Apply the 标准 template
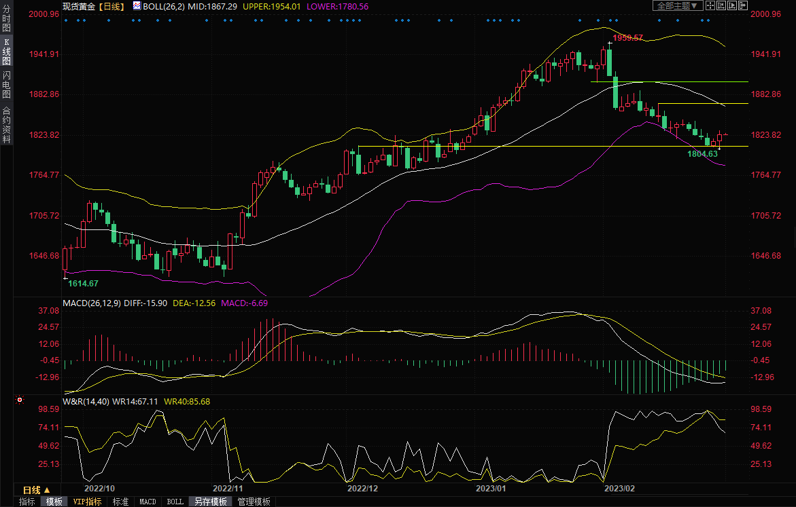 (120, 502)
